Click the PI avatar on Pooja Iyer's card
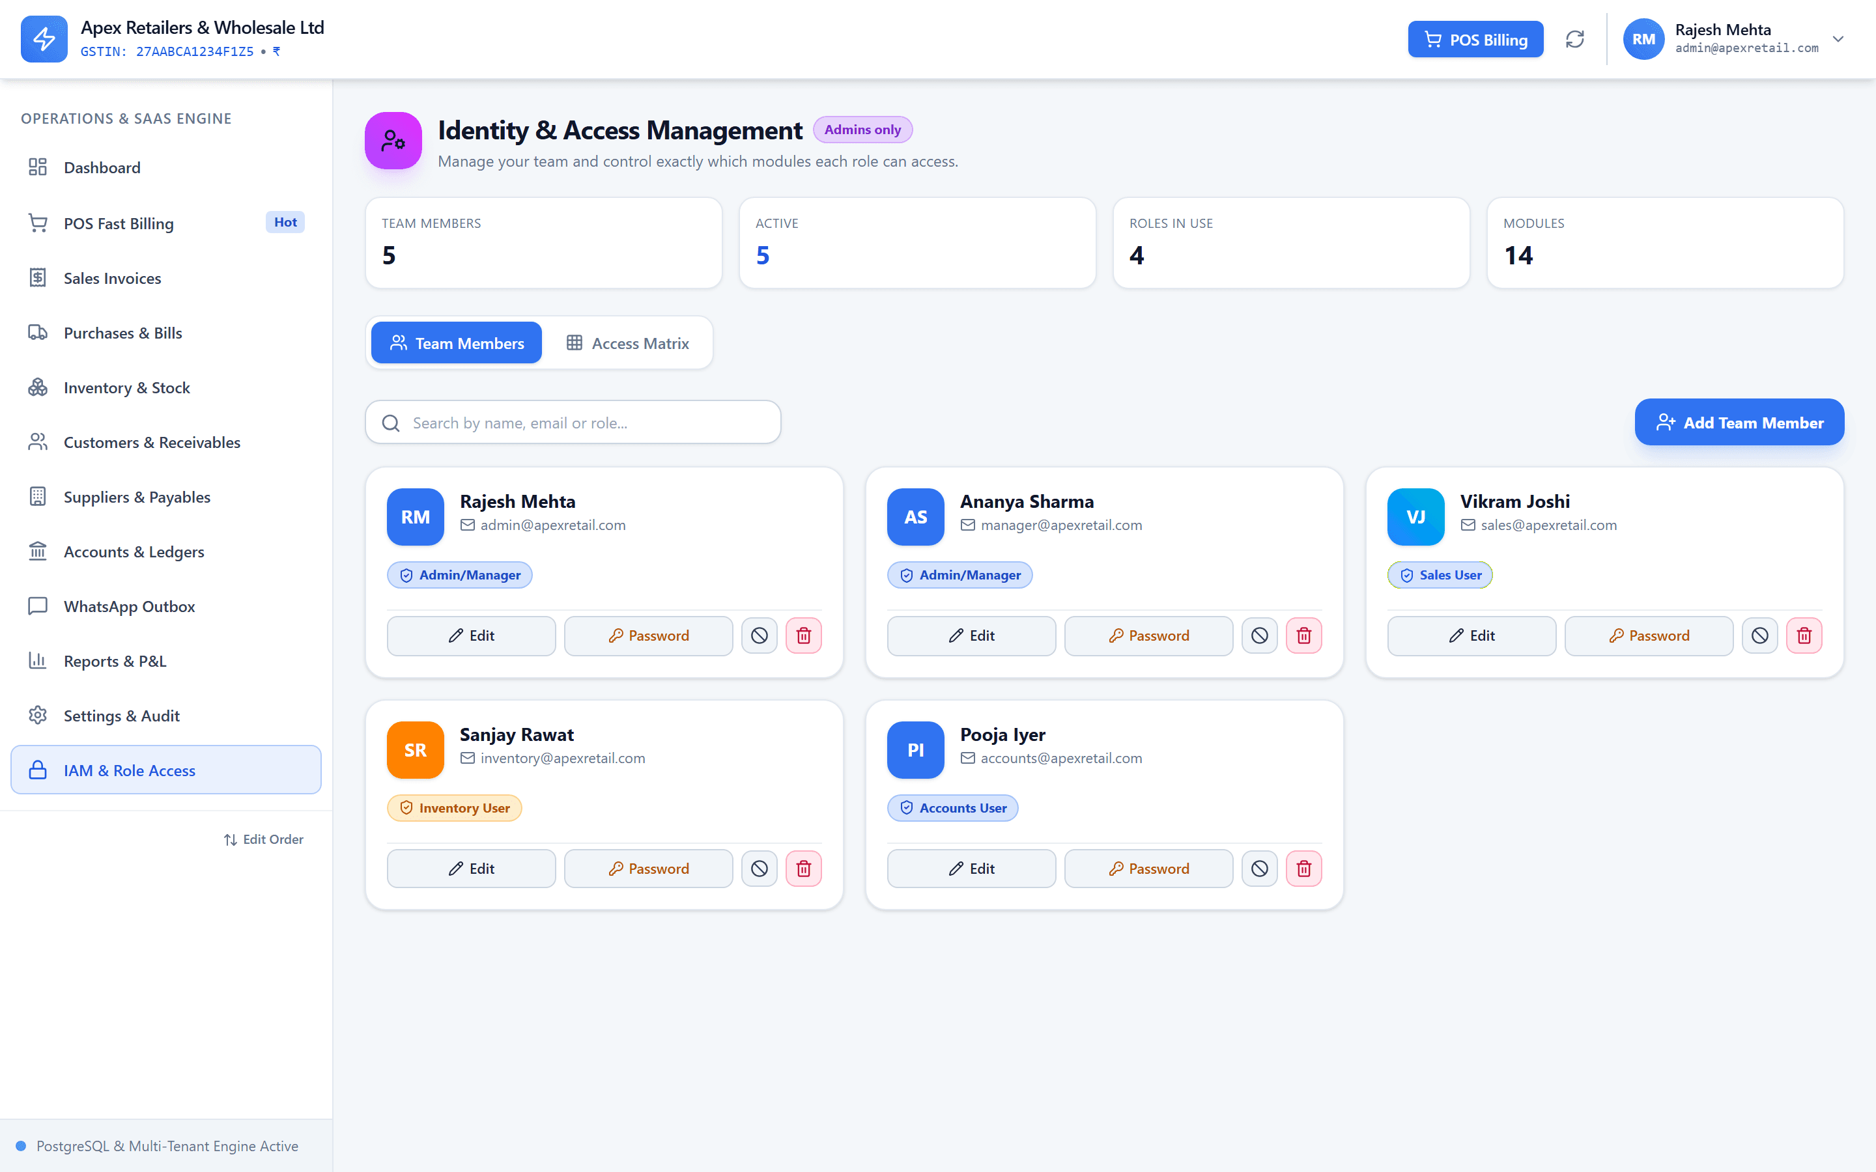The height and width of the screenshot is (1172, 1876). (915, 749)
